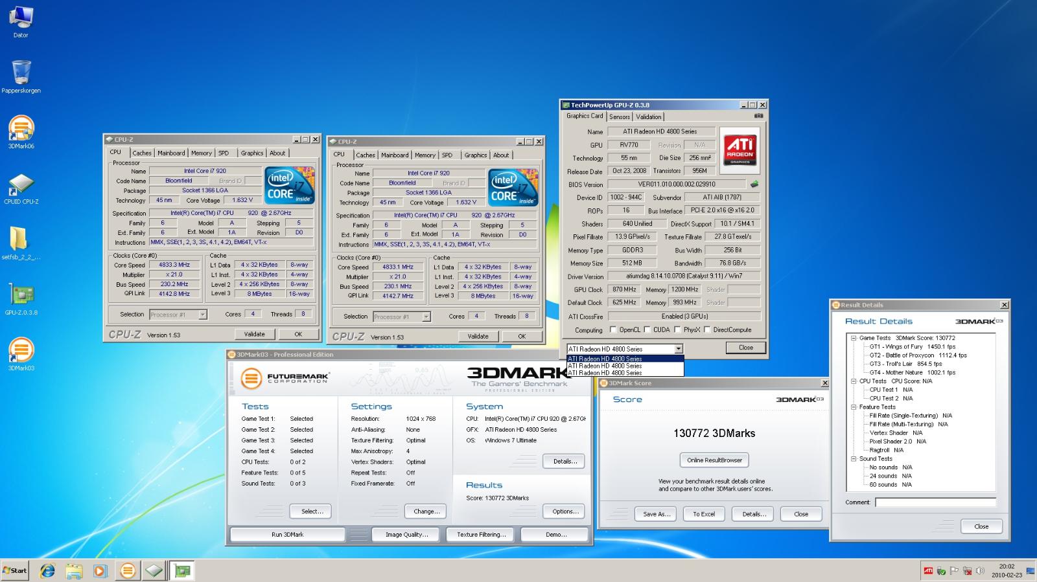1037x582 pixels.
Task: Enable the CUDA checkbox in GPU-Z
Action: (647, 330)
